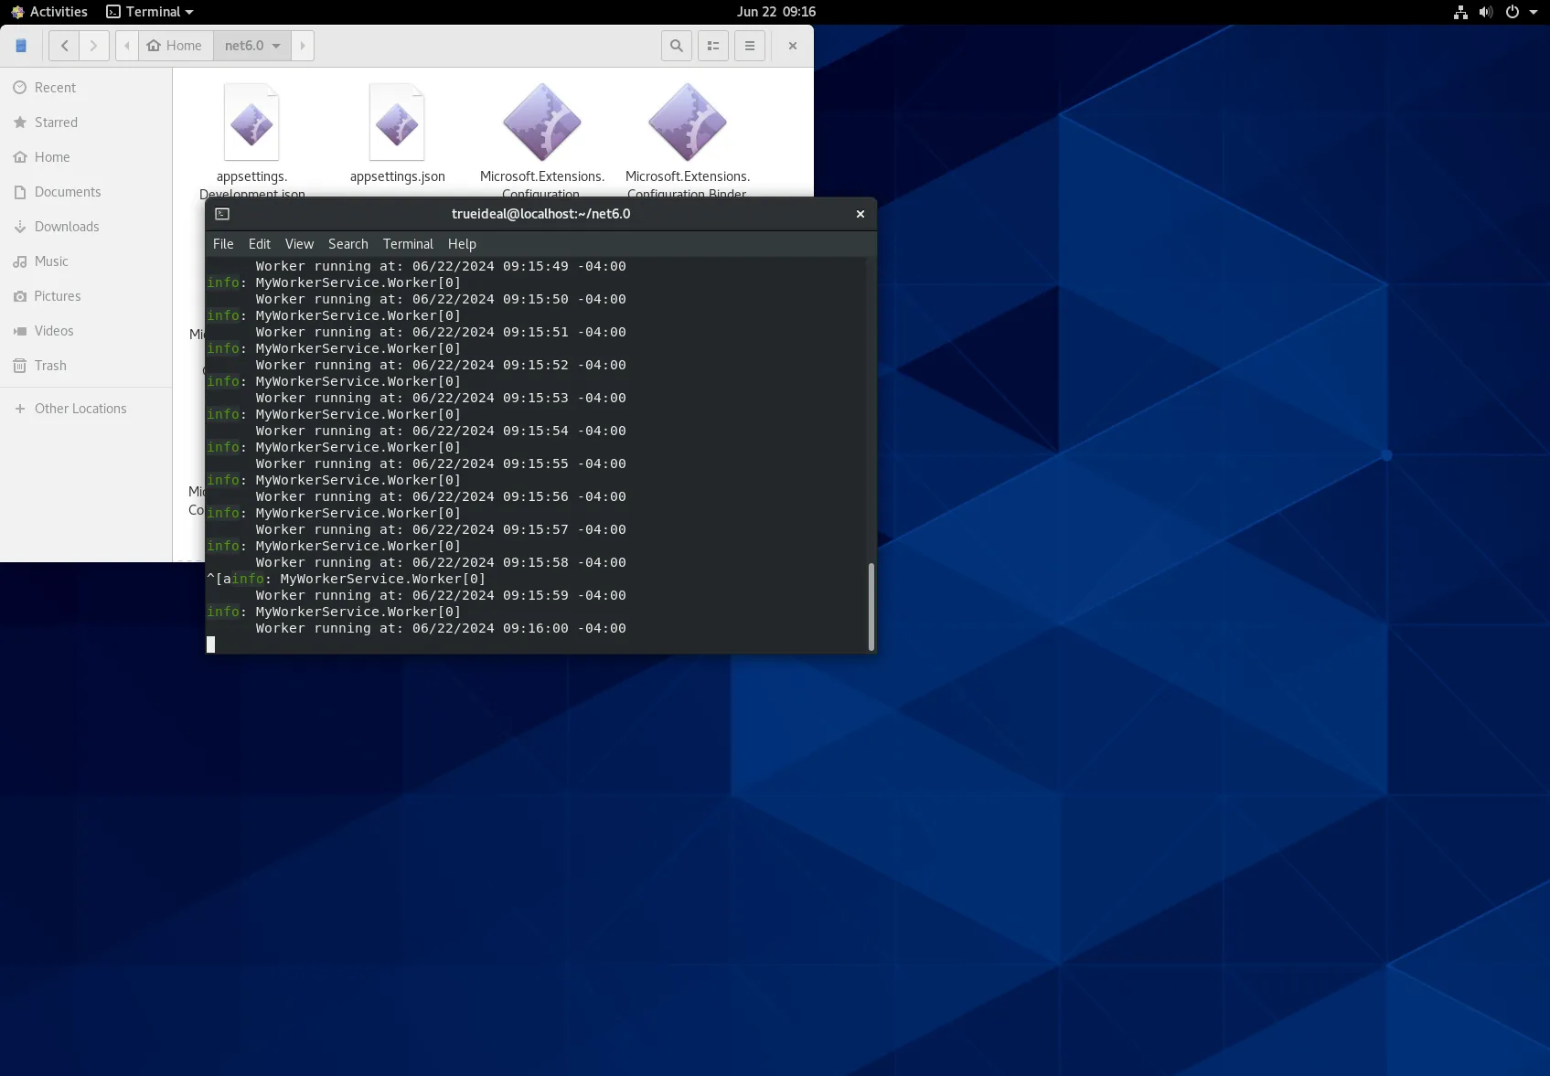Open the Terminal app menu in top bar
Image resolution: width=1550 pixels, height=1076 pixels.
pyautogui.click(x=150, y=12)
